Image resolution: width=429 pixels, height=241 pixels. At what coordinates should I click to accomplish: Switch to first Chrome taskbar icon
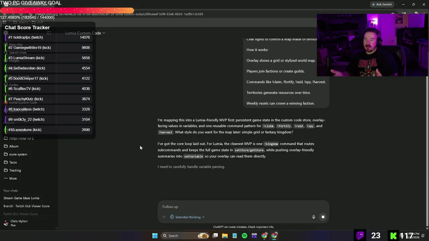[x=264, y=236]
